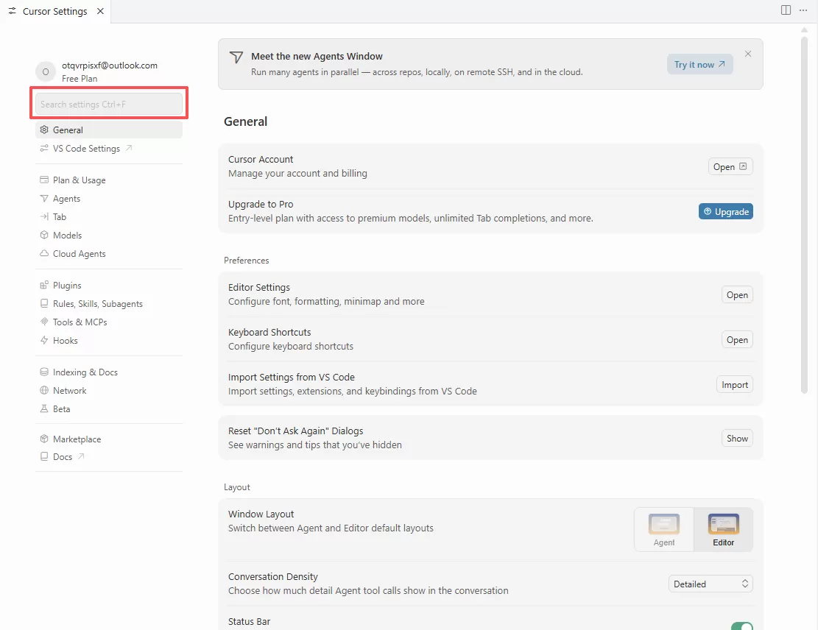Click the Free Plan label
Viewport: 818px width, 630px height.
80,78
